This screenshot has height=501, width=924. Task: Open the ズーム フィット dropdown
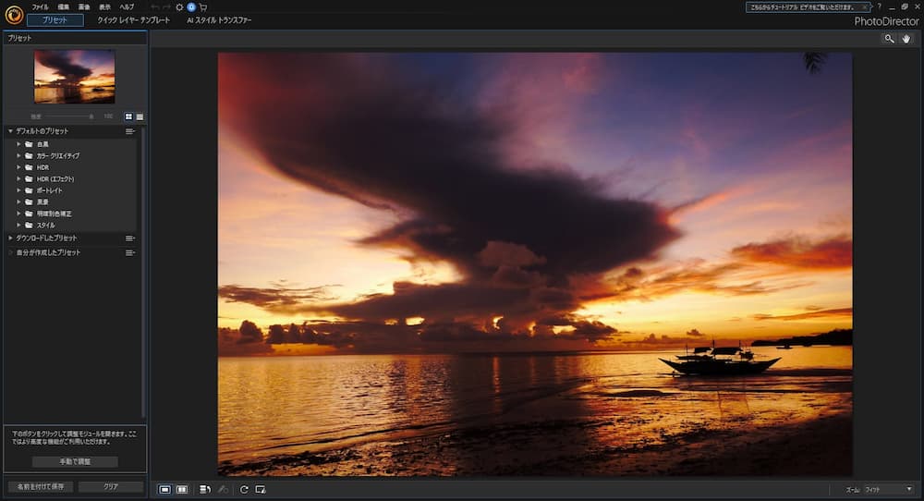pyautogui.click(x=889, y=489)
